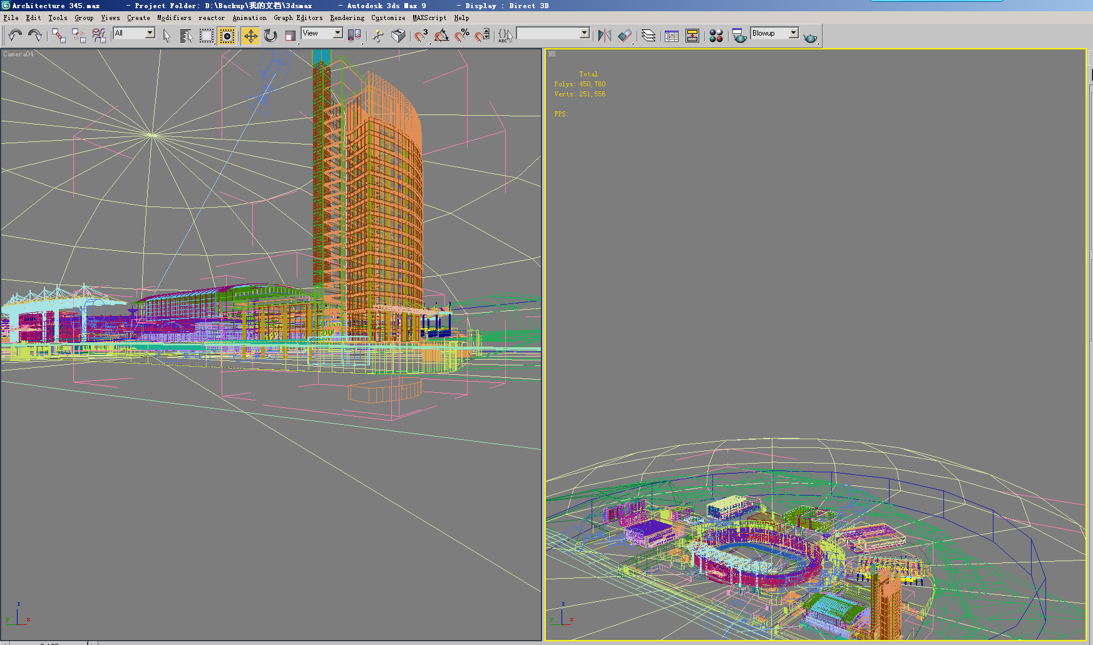
Task: Open the reactor menu
Action: point(212,18)
